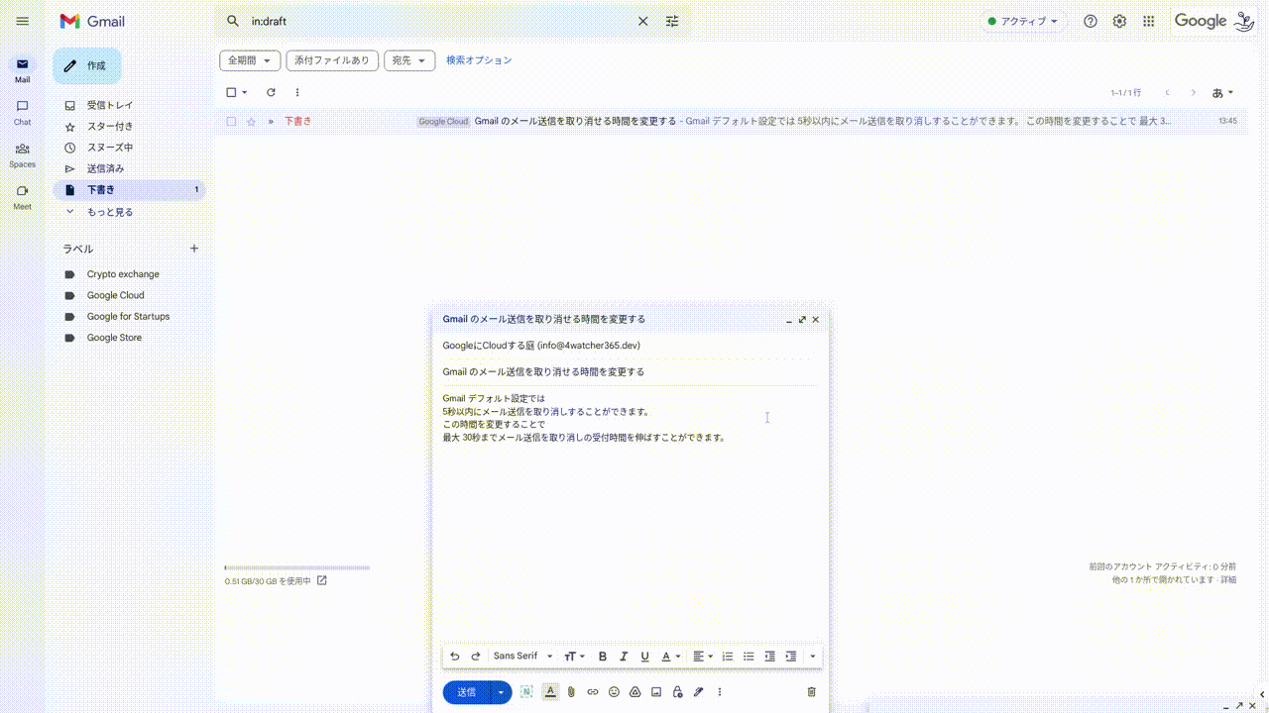Increase indent in compose toolbar
The height and width of the screenshot is (713, 1269).
point(790,656)
